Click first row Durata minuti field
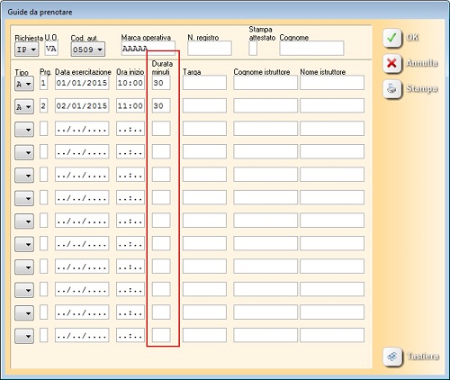Viewport: 450px width, 380px height. coord(161,83)
